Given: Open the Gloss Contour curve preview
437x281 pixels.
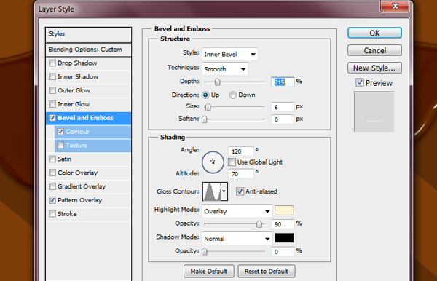Looking at the screenshot, I should (x=211, y=191).
